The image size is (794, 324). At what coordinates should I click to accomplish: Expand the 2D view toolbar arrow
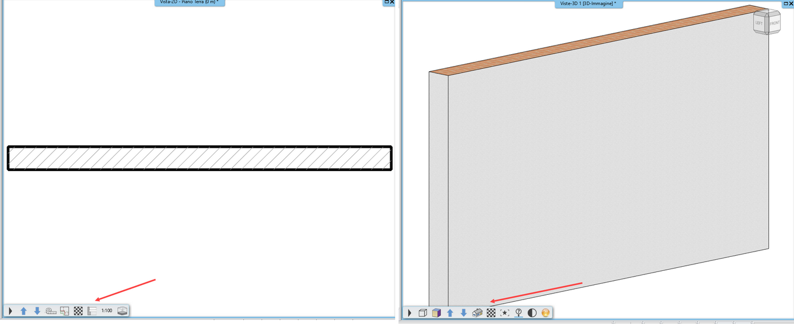click(x=11, y=311)
